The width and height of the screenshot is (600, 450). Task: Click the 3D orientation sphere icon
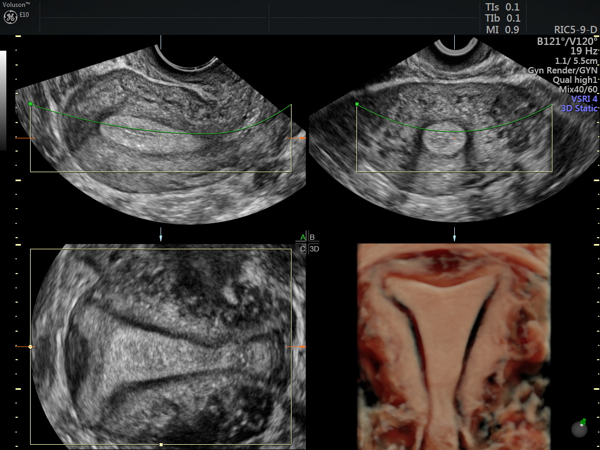(x=580, y=428)
